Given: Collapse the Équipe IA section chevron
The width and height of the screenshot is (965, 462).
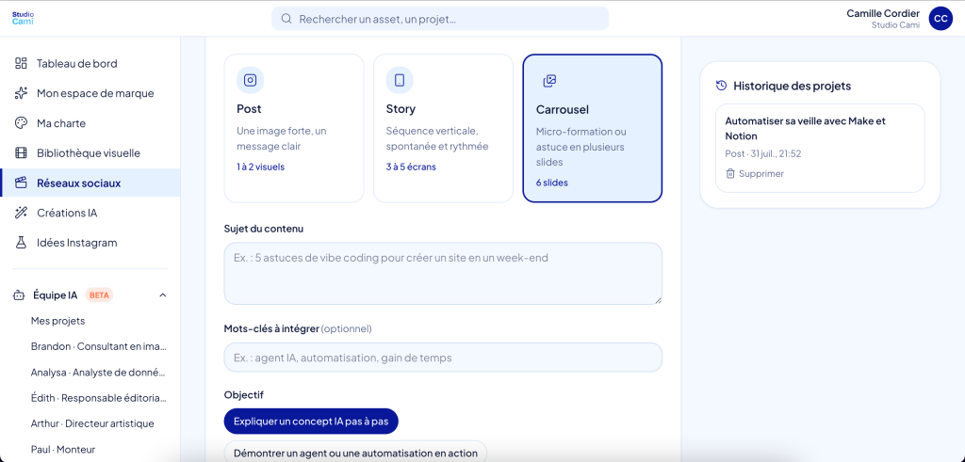Looking at the screenshot, I should tap(162, 295).
